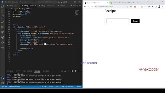This screenshot has height=93, width=165.
Task: Reload the browser page
Action: (92, 6)
